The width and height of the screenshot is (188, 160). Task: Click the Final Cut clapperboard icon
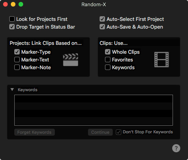pos(71,60)
